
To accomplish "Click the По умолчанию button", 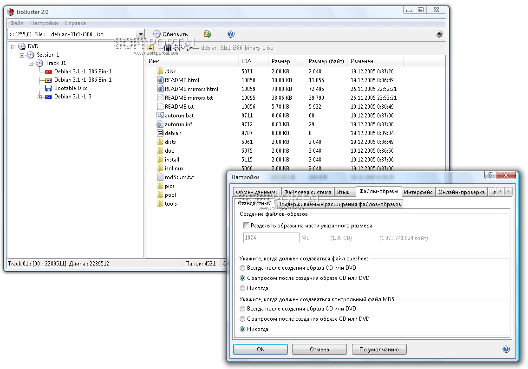I will [379, 350].
